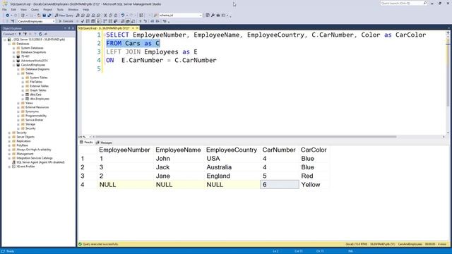
Task: Pin toggle on Object Explorer panel
Action: coord(69,28)
